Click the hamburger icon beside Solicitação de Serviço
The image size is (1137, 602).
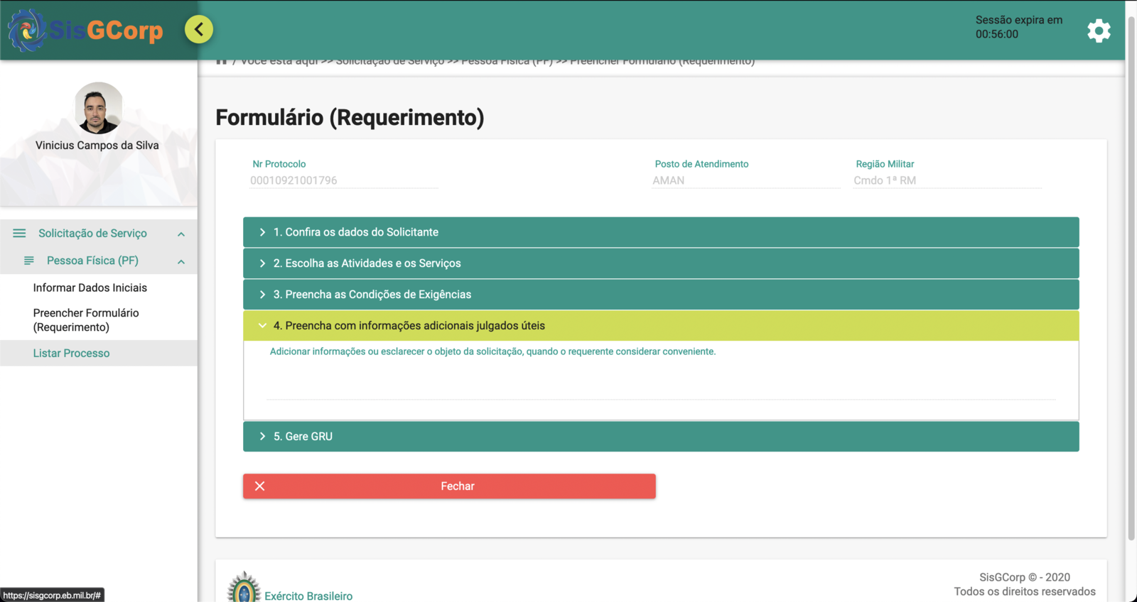click(x=19, y=234)
